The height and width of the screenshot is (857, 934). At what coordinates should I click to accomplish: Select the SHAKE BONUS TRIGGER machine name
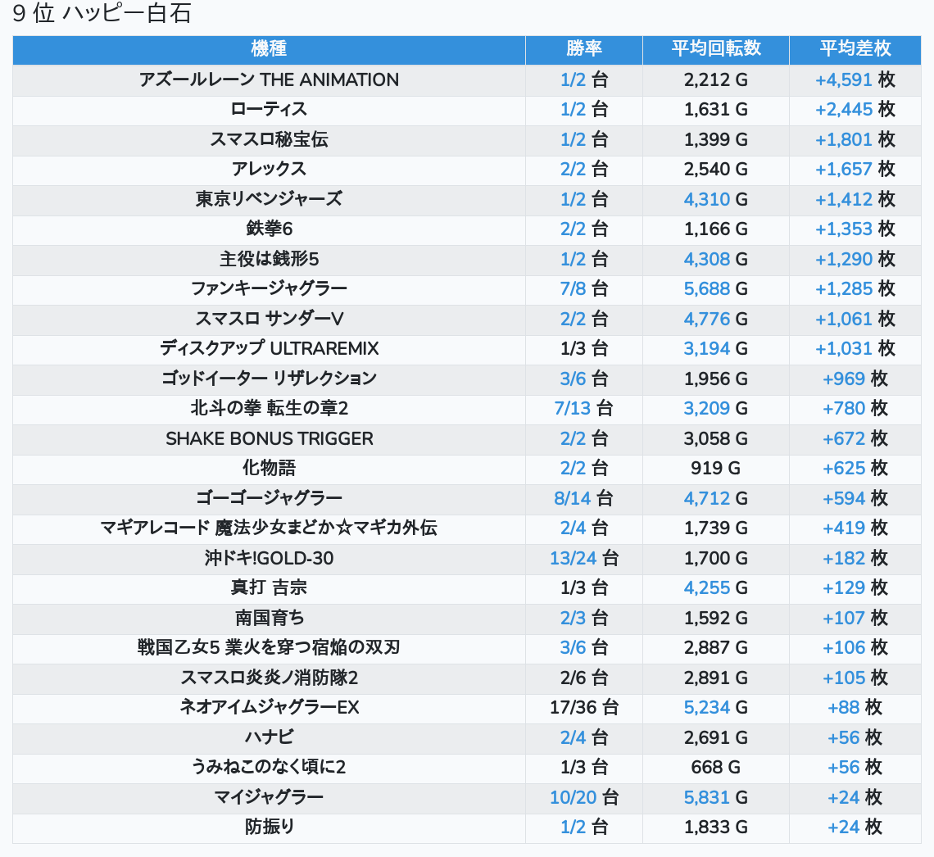pos(269,438)
